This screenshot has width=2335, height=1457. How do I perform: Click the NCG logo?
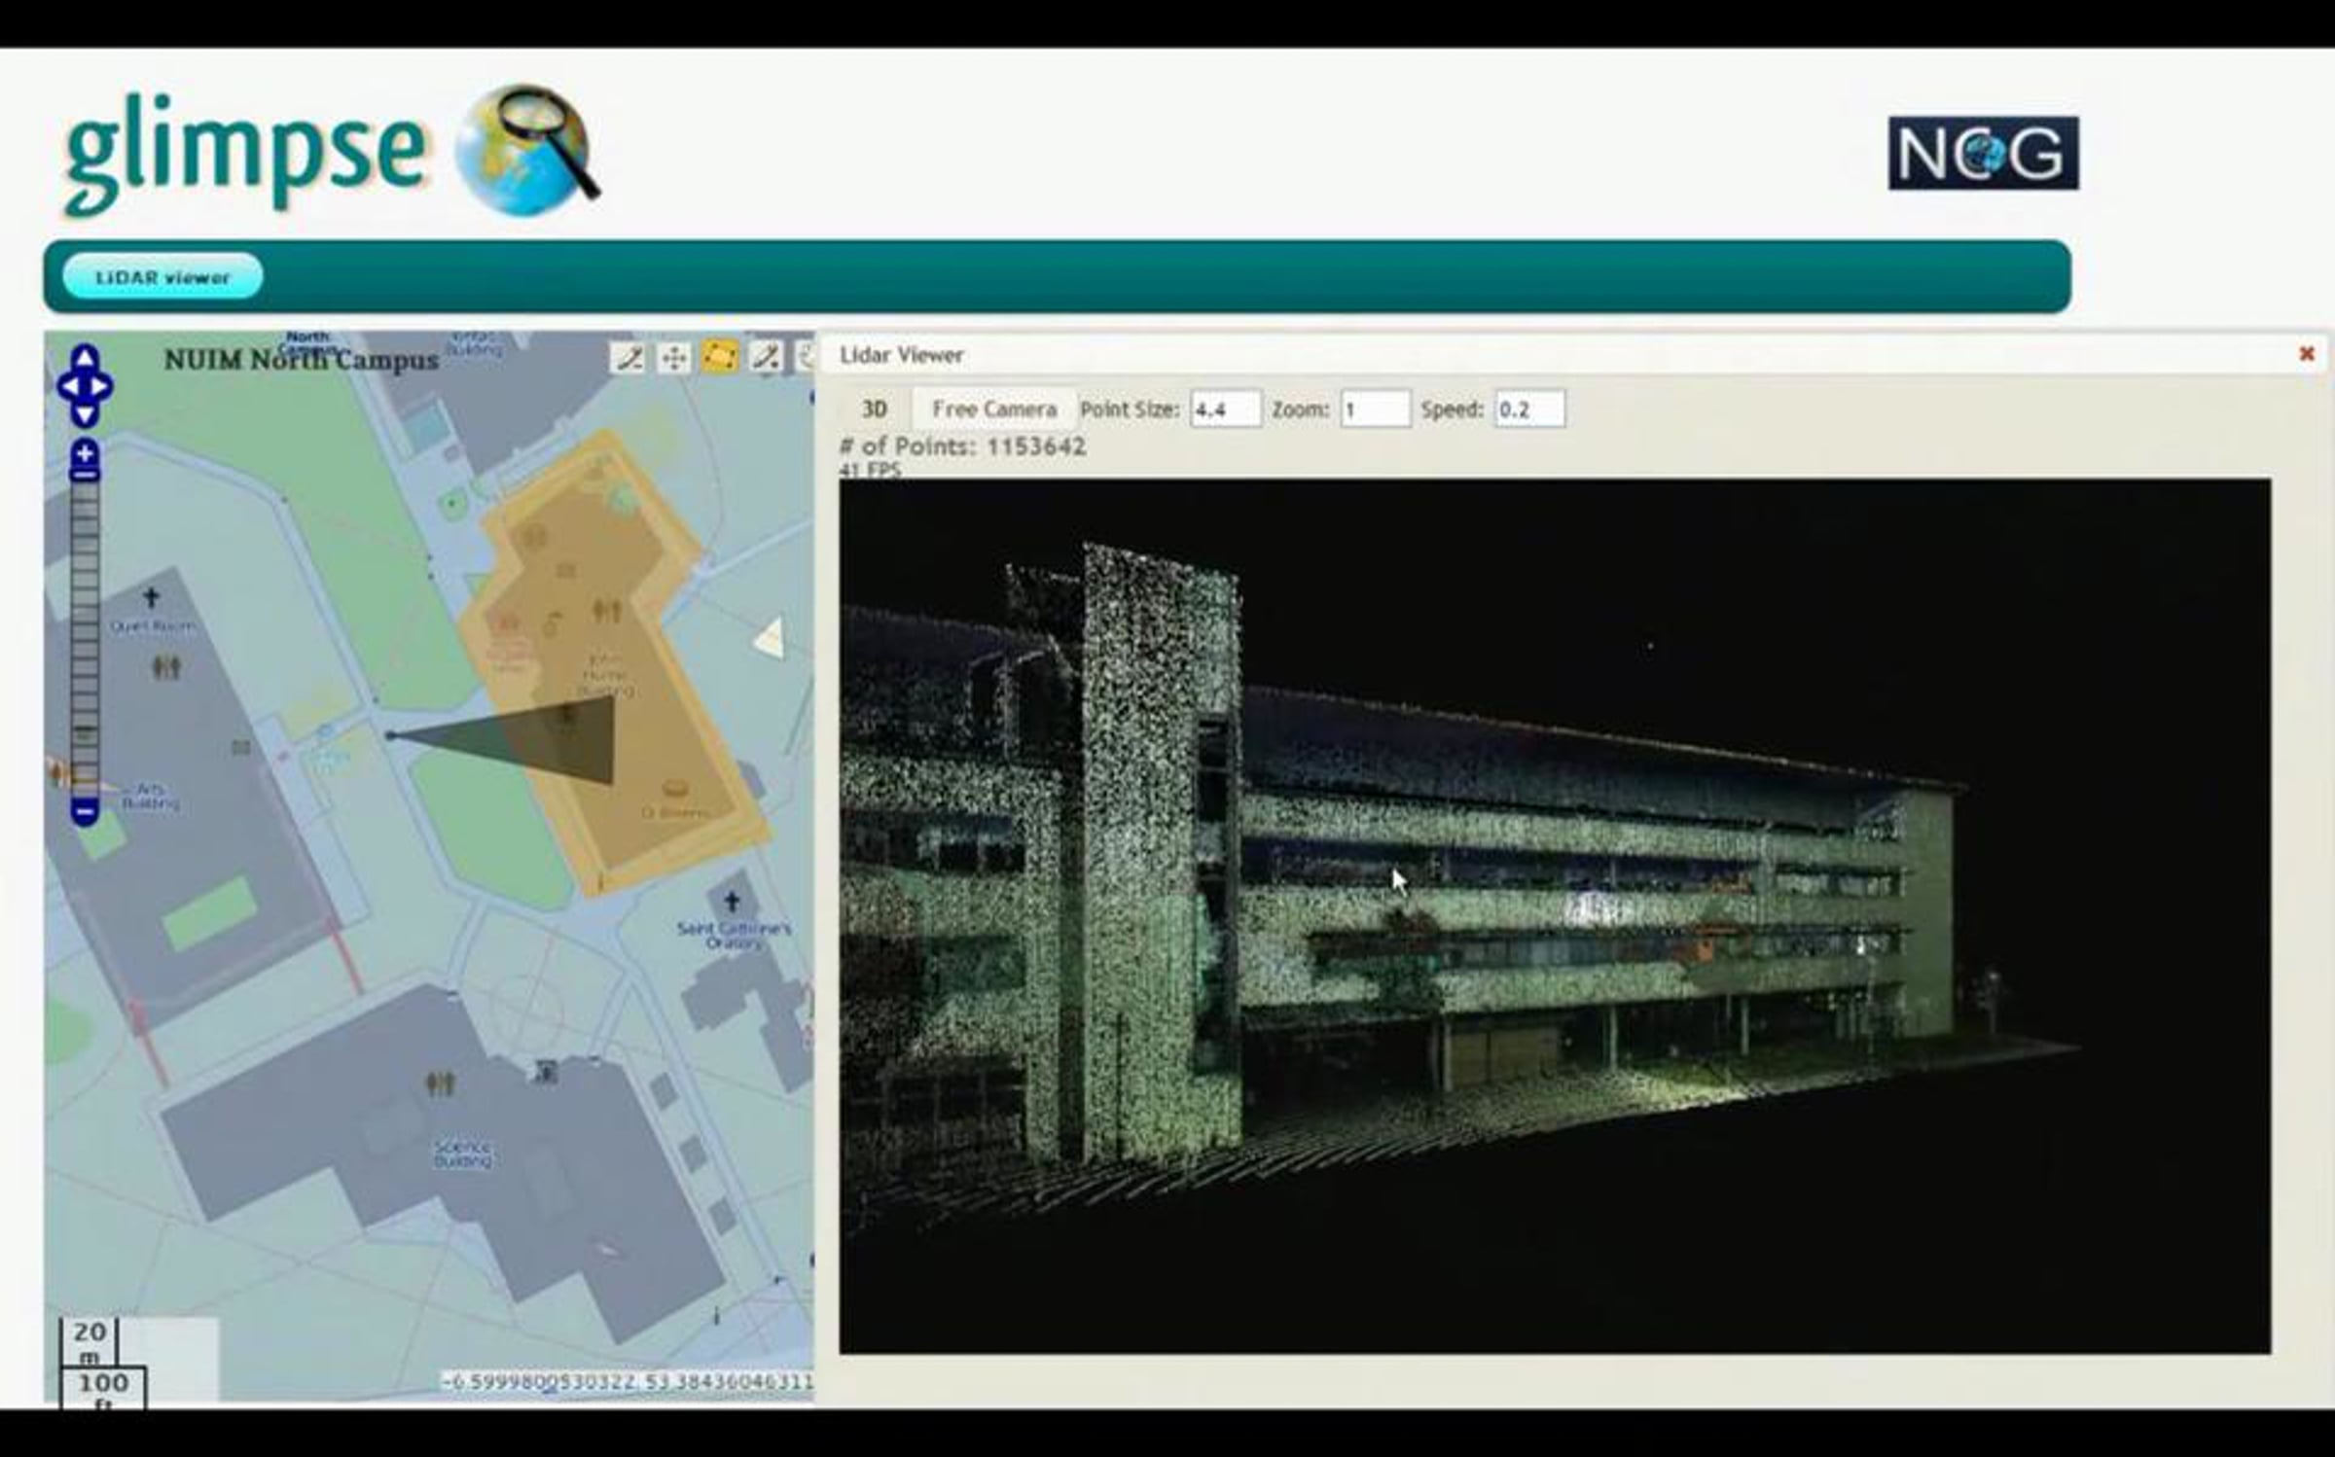pos(1983,153)
